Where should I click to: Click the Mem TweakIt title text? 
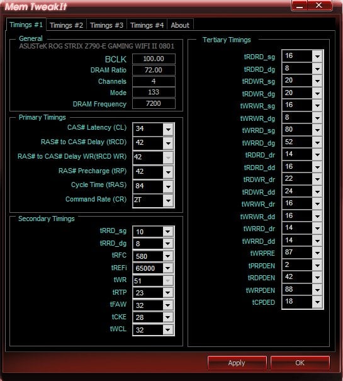[x=36, y=6]
